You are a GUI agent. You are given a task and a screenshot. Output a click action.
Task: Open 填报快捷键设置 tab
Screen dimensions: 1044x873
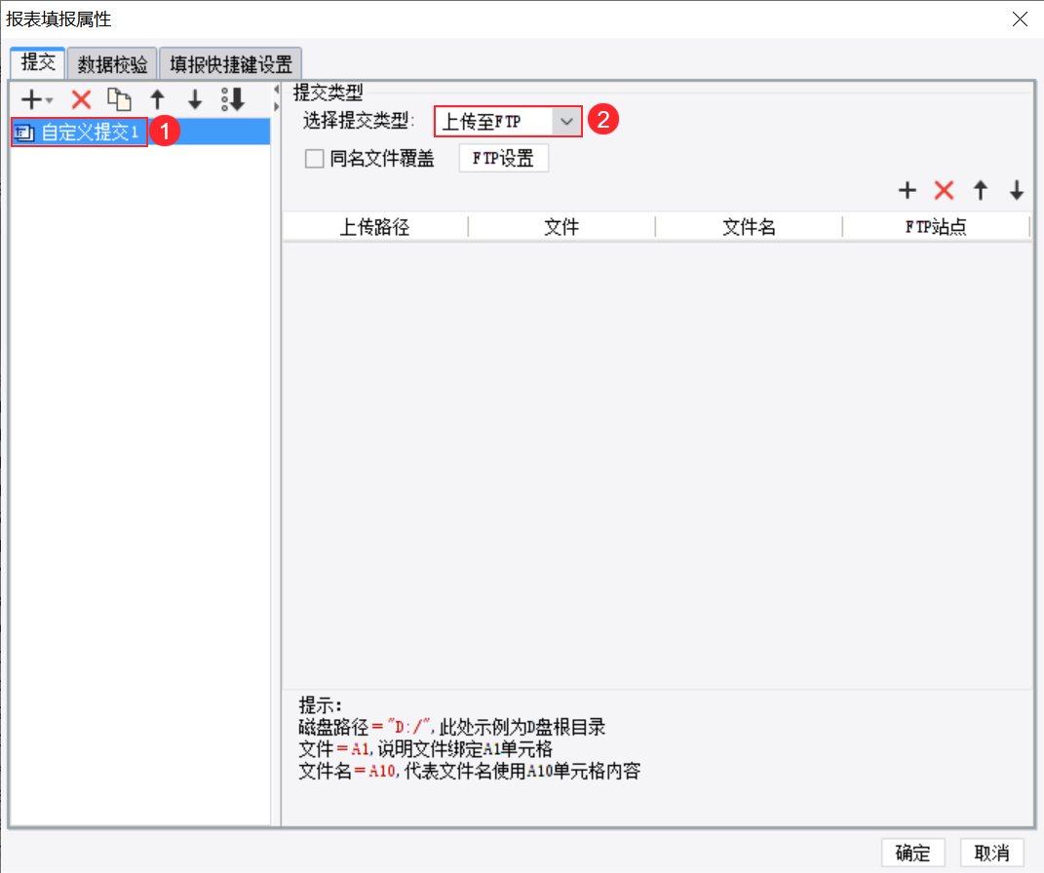point(230,64)
